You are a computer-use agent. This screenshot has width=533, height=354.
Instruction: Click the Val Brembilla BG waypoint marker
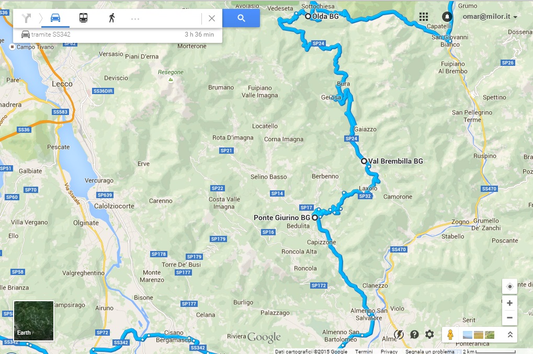[364, 161]
